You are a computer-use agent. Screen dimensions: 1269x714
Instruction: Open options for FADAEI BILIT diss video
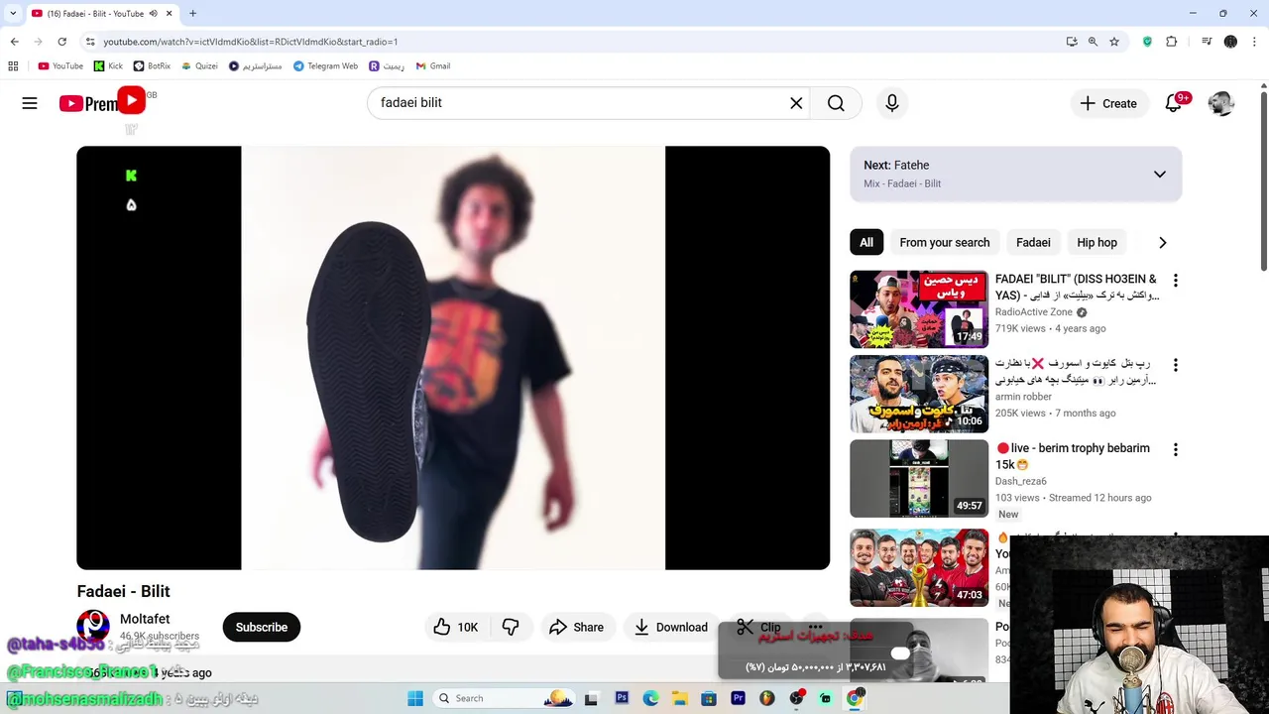[1176, 281]
